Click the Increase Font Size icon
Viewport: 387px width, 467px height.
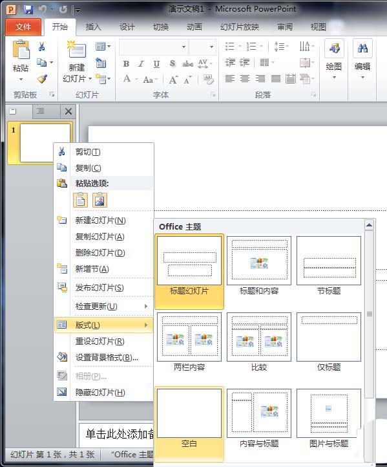pyautogui.click(x=173, y=80)
